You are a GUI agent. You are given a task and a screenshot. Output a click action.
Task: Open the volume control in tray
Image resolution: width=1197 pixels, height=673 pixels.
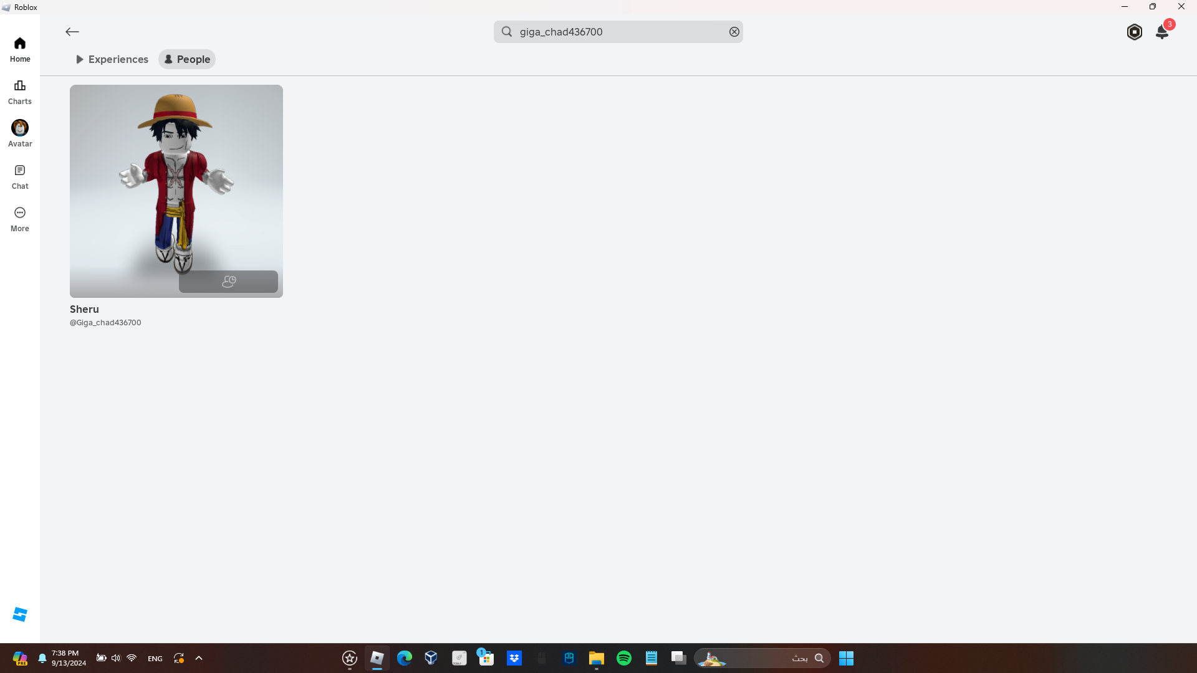[116, 658]
